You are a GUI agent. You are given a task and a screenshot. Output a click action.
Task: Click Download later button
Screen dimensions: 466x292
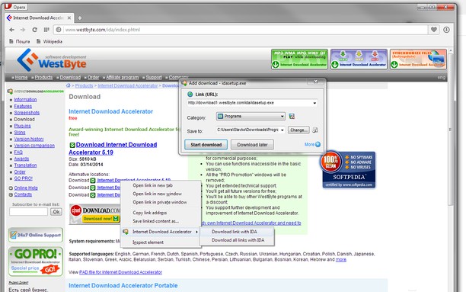pos(252,145)
